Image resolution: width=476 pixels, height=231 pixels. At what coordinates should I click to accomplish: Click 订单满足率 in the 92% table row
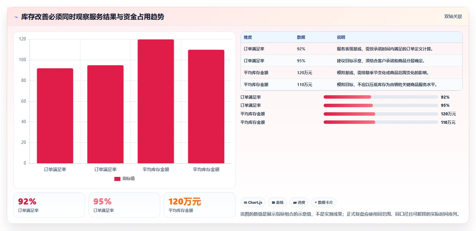[x=254, y=49]
